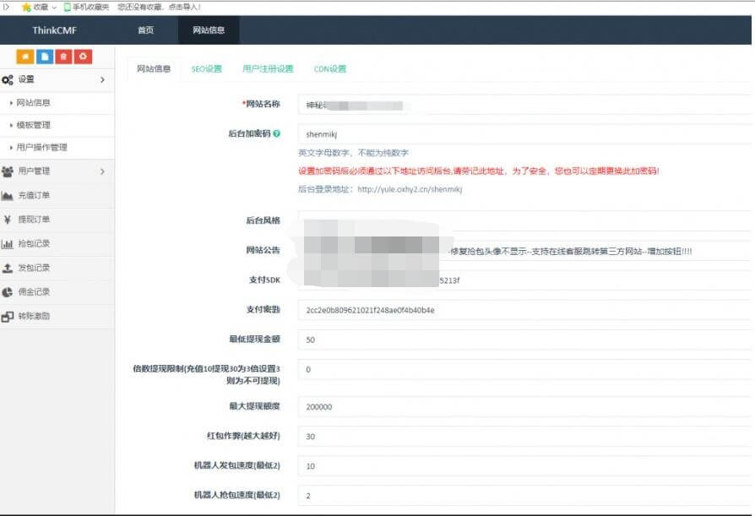Click the 英文字母数字 hint text

coord(353,153)
